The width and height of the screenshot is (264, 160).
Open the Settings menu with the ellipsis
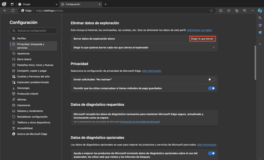click(252, 11)
